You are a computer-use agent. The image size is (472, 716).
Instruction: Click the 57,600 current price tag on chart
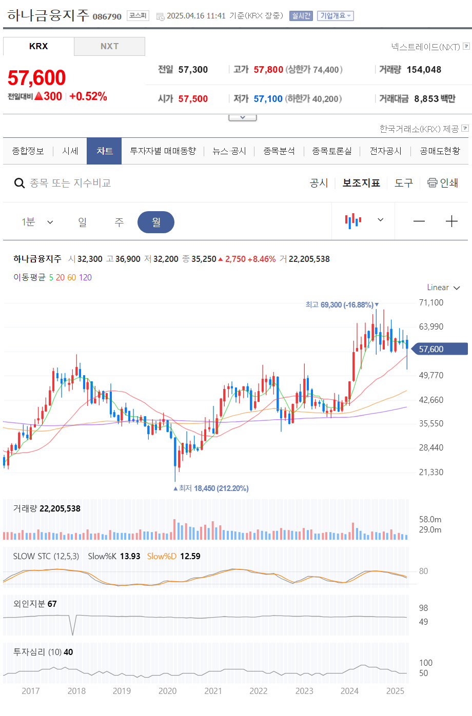pos(440,349)
